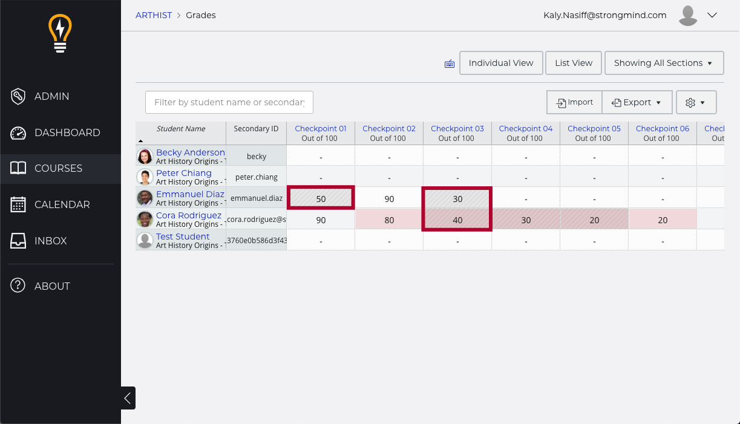Open the Inbox from the sidebar
740x424 pixels.
50,241
